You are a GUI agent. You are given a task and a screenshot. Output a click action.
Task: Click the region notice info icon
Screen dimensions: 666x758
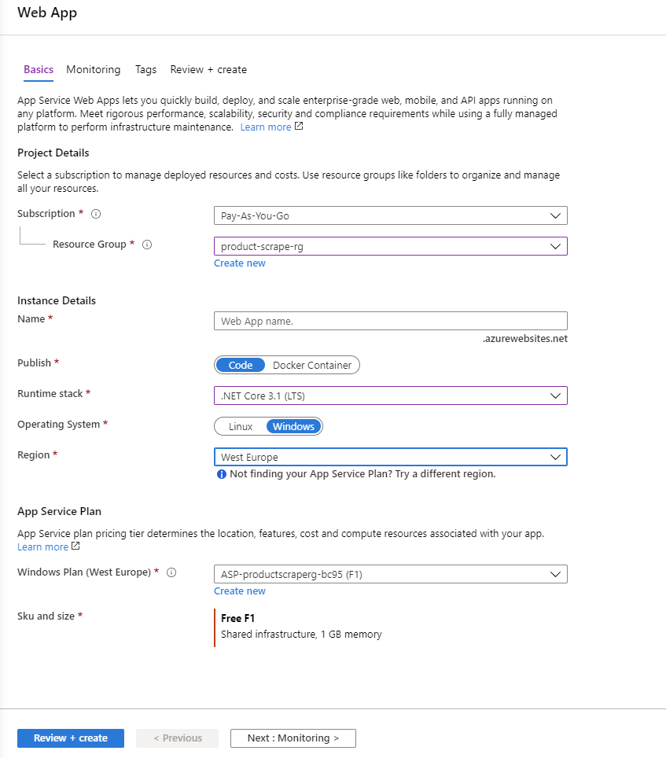click(x=222, y=474)
